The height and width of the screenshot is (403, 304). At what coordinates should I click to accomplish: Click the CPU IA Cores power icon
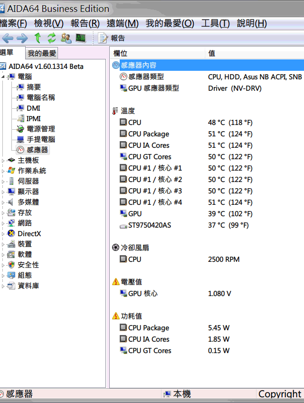(x=123, y=339)
